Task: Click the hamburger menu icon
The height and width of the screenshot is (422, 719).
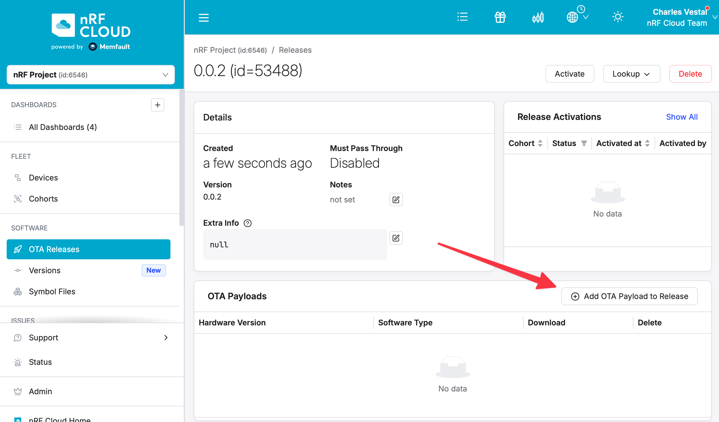Action: click(x=203, y=18)
